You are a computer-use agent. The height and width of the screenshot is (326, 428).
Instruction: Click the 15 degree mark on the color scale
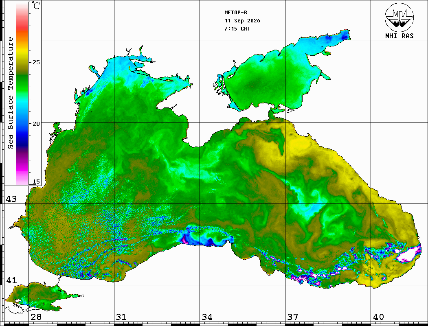pyautogui.click(x=36, y=182)
